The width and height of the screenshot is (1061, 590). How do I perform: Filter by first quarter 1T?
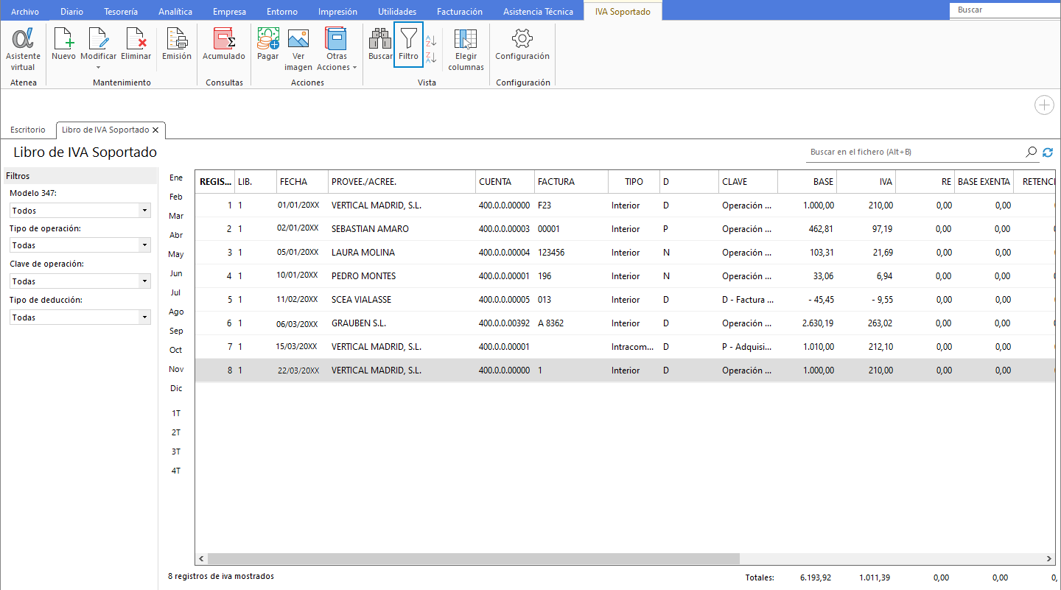click(x=176, y=413)
